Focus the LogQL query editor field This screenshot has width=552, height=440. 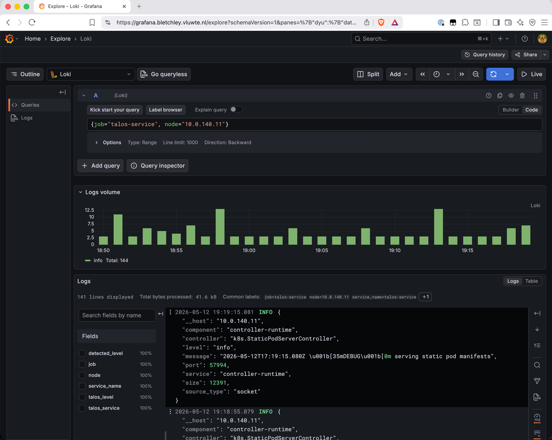(315, 124)
